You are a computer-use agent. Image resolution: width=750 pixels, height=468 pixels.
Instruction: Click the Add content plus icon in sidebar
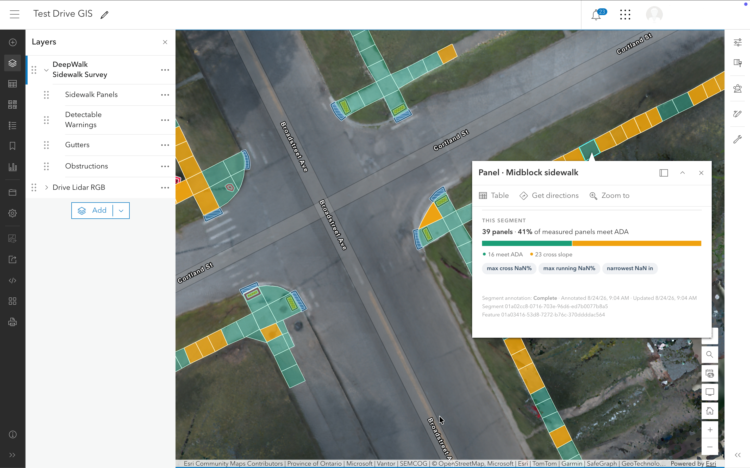coord(13,42)
